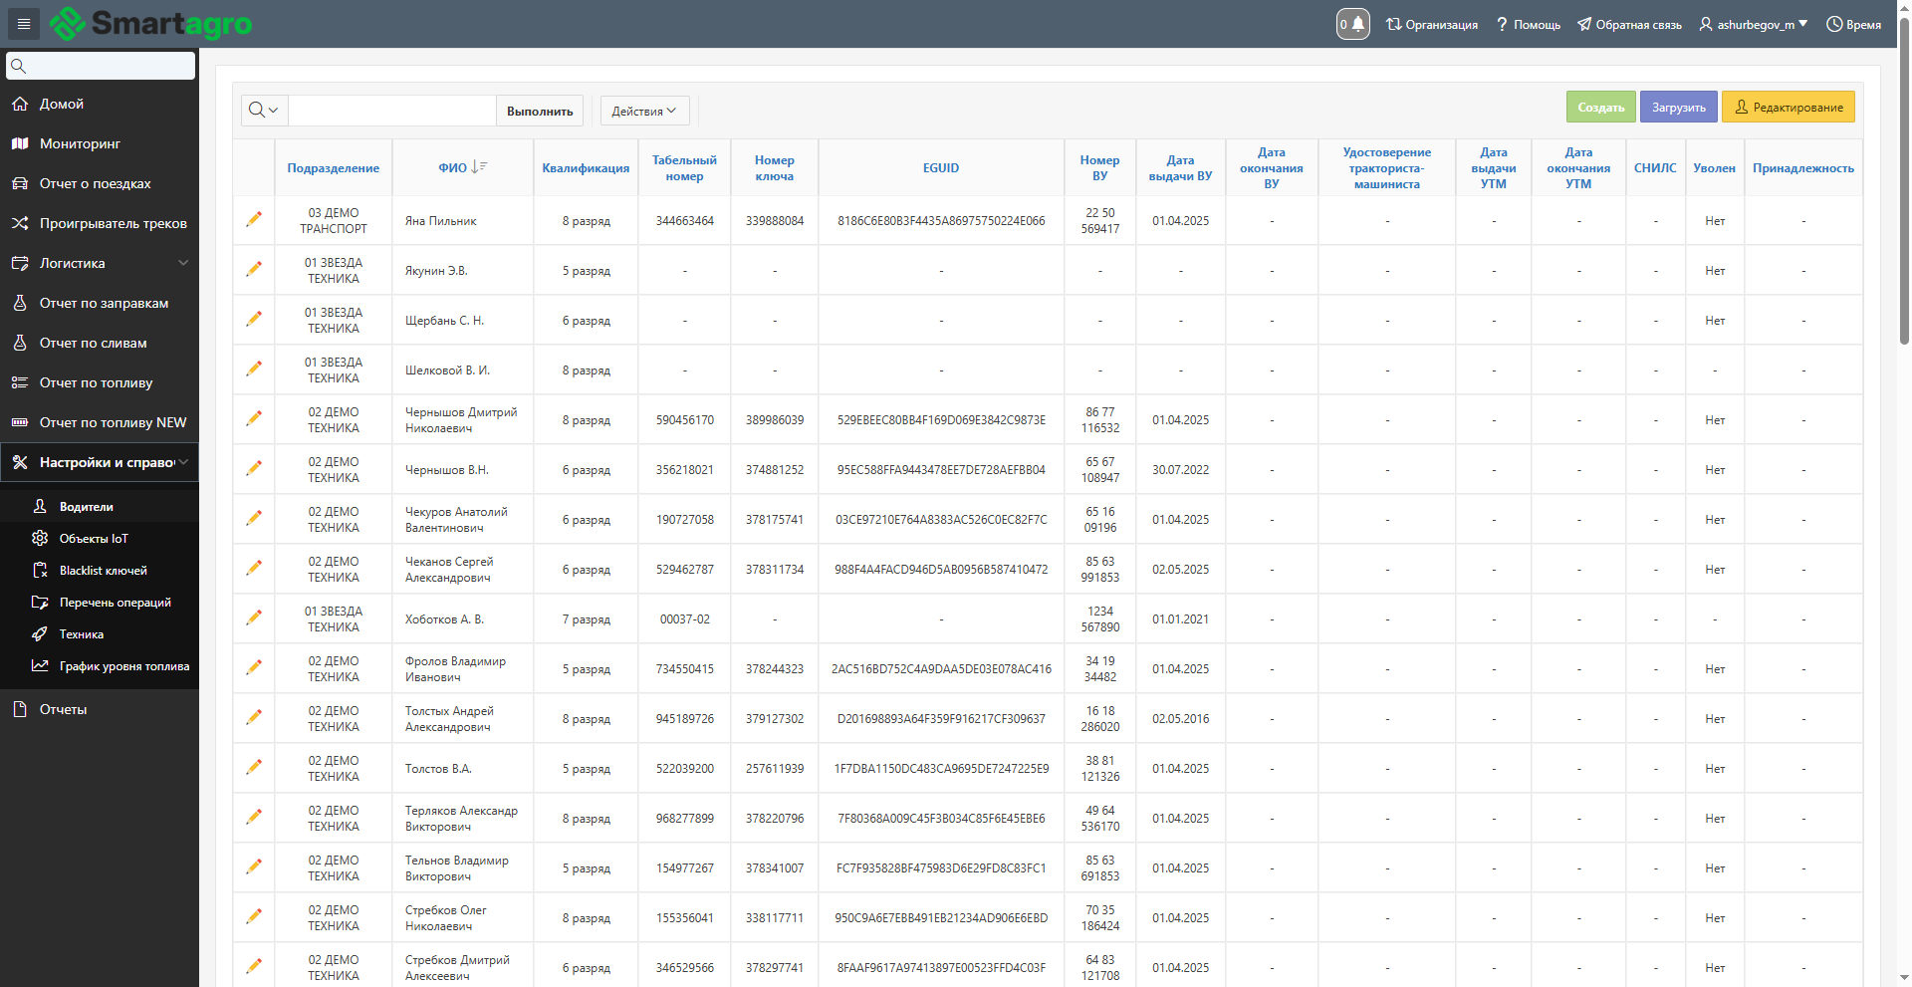Open the notifications bell icon
This screenshot has height=987, width=1912.
[1352, 24]
